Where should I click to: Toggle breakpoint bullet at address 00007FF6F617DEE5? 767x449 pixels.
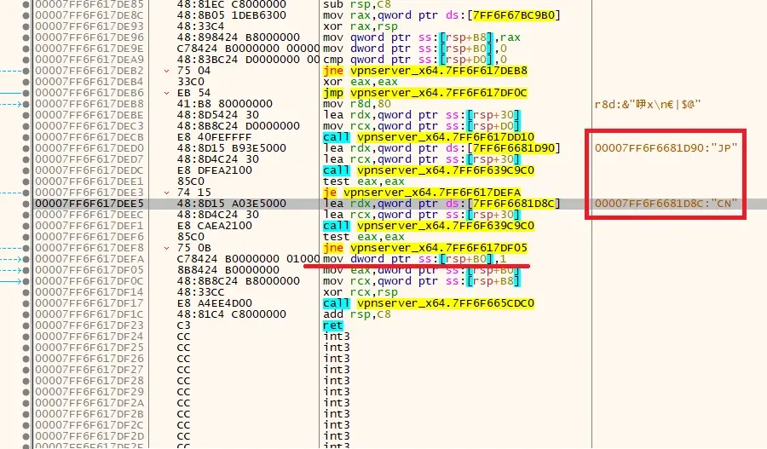point(26,204)
